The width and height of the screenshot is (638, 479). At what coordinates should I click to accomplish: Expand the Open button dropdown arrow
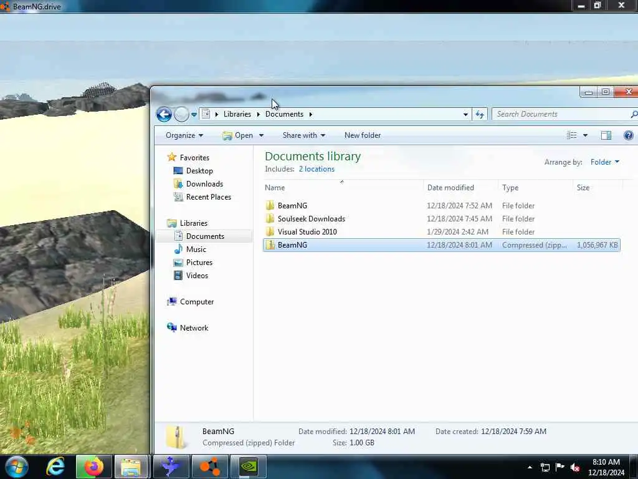pos(261,135)
